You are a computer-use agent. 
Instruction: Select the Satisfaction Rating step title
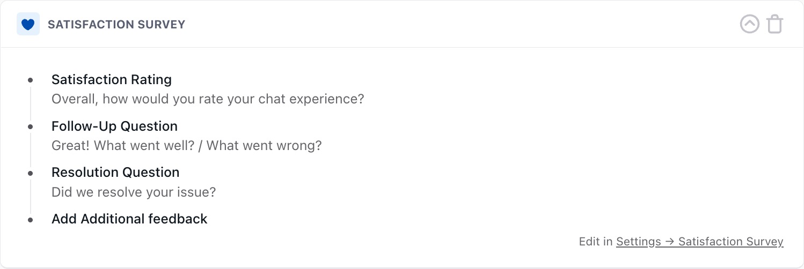112,80
